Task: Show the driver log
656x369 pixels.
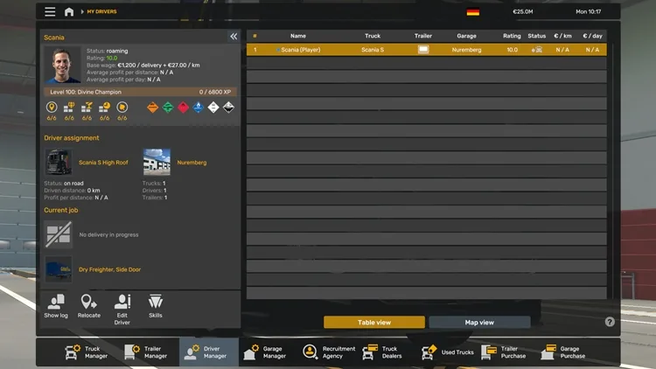Action: tap(56, 306)
